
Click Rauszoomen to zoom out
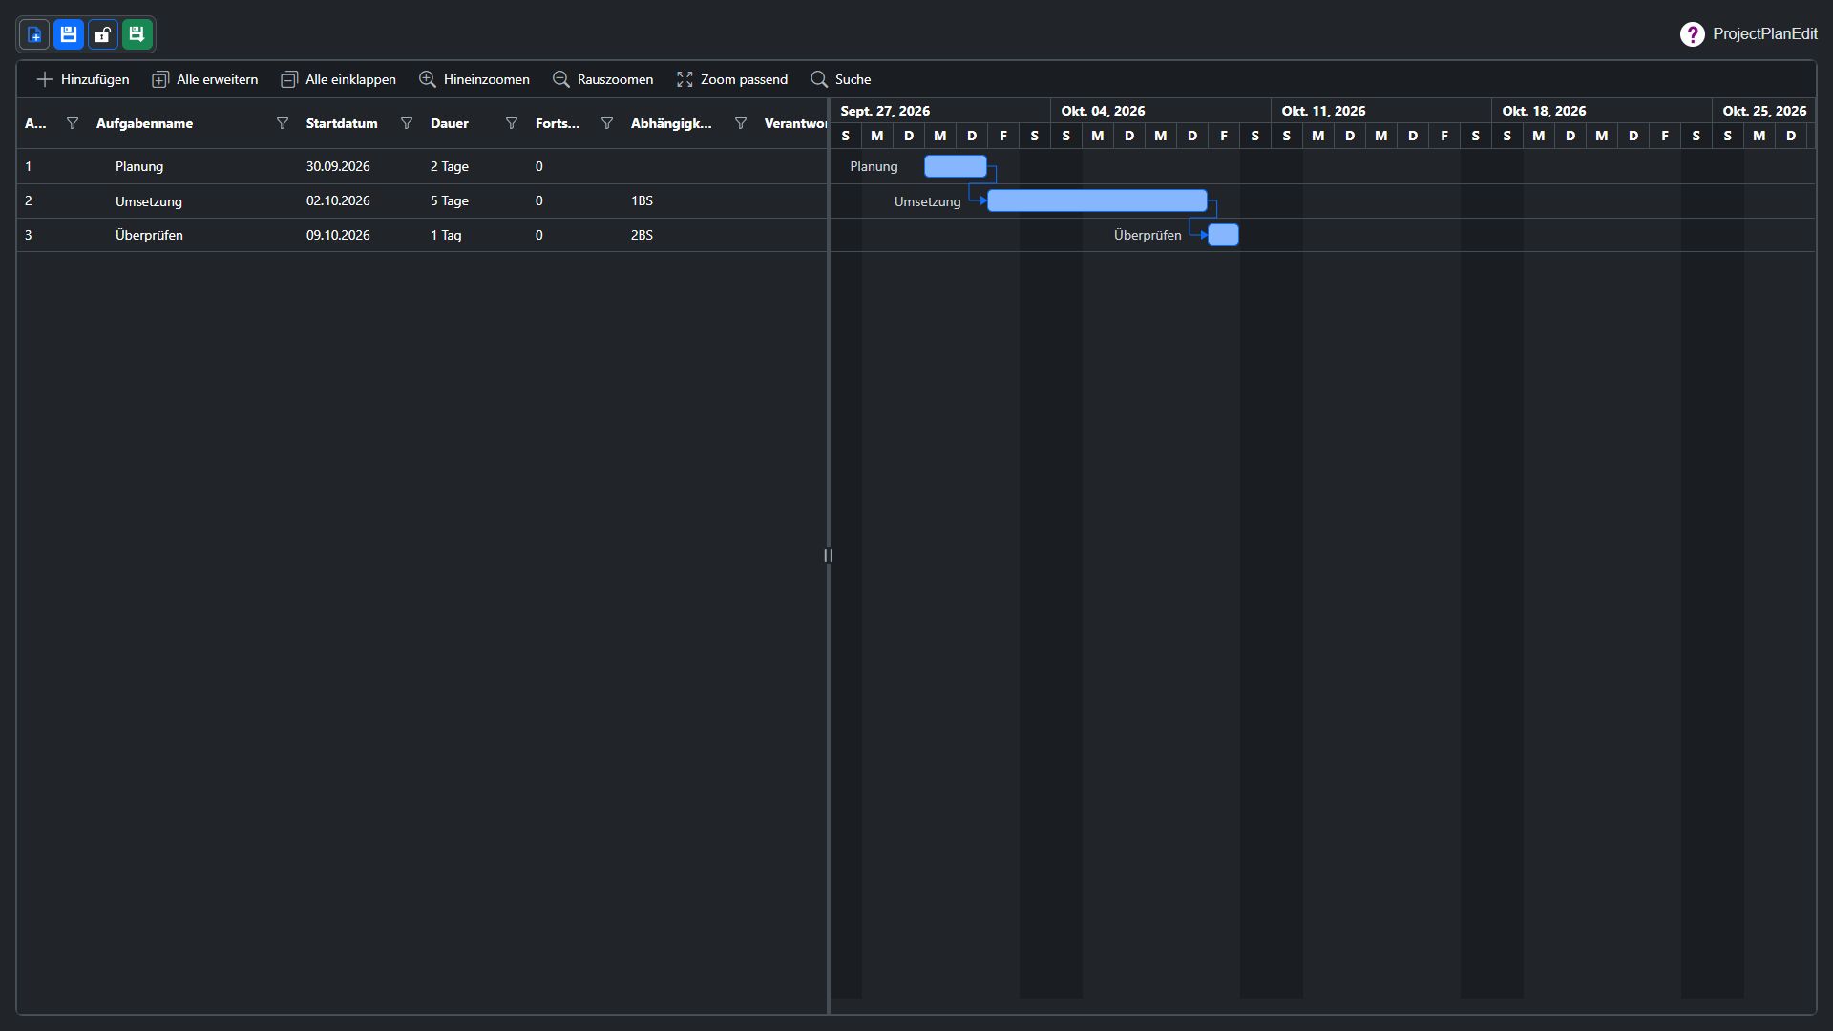click(603, 79)
